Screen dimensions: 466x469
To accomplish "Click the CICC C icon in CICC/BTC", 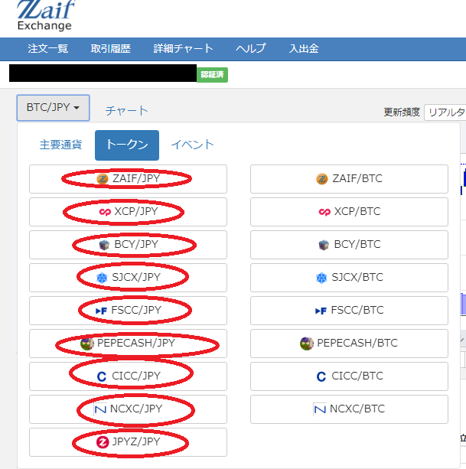I will tap(321, 376).
